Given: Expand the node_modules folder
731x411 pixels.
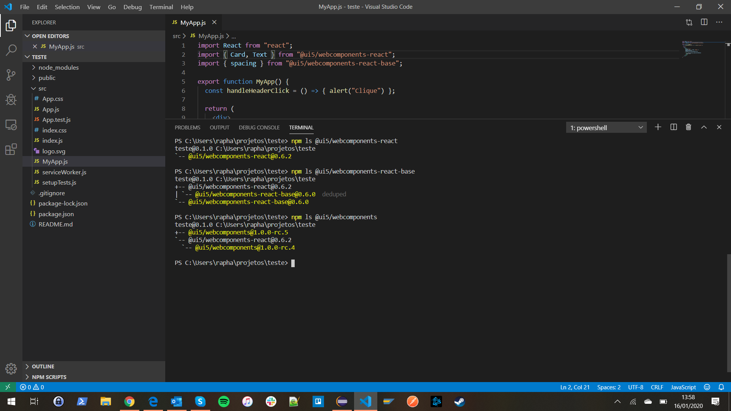Looking at the screenshot, I should (x=60, y=67).
